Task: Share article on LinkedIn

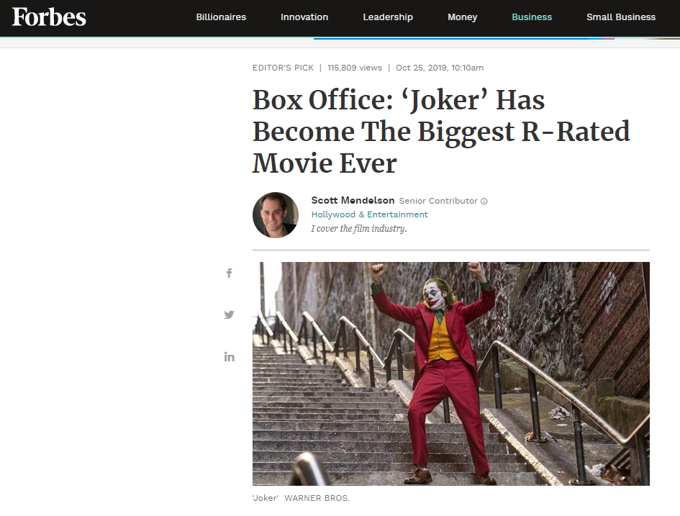Action: pyautogui.click(x=229, y=357)
